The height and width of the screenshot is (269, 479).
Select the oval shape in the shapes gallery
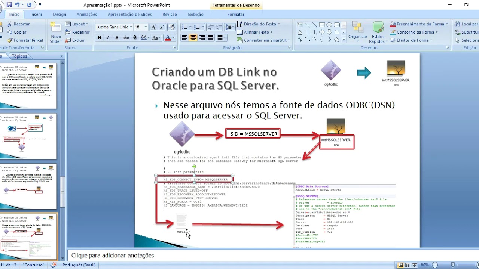pyautogui.click(x=329, y=25)
